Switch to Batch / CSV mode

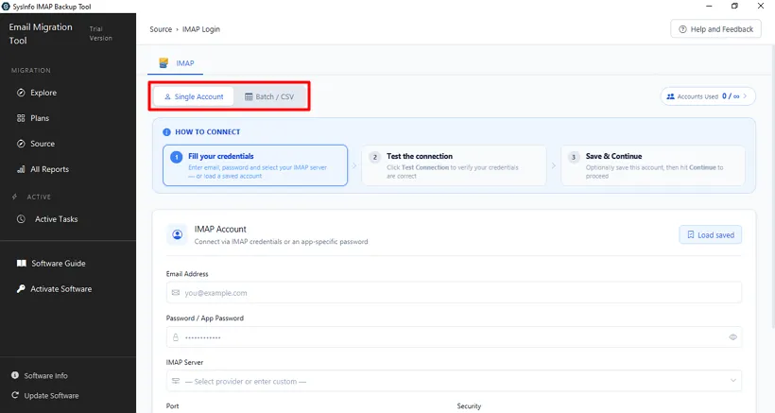point(269,96)
